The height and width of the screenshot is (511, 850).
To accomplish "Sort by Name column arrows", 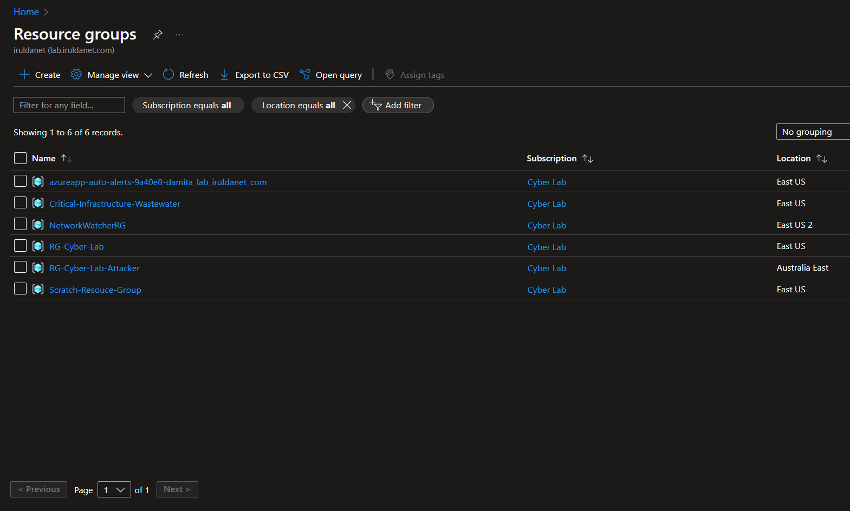I will point(67,158).
